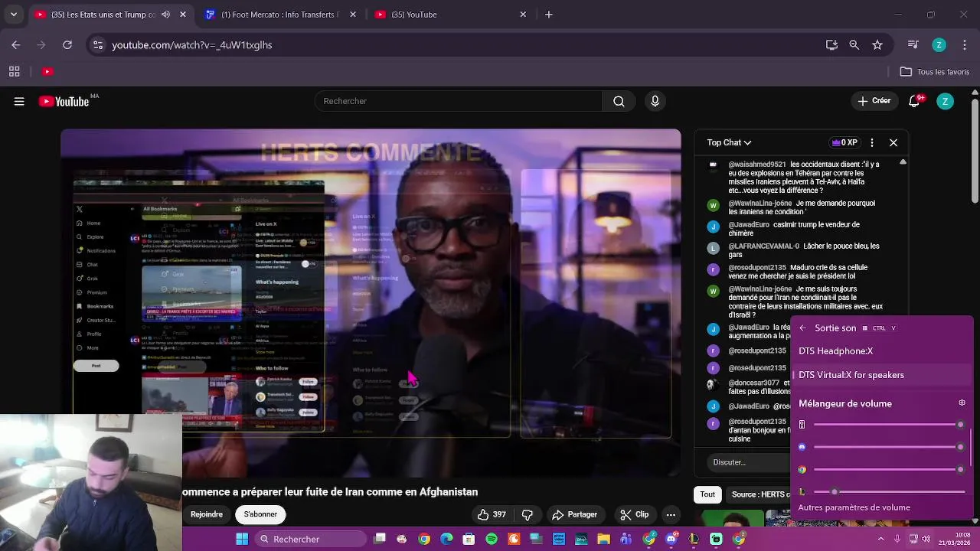Mute the speakers icon in the mixer
The height and width of the screenshot is (551, 980).
[802, 425]
